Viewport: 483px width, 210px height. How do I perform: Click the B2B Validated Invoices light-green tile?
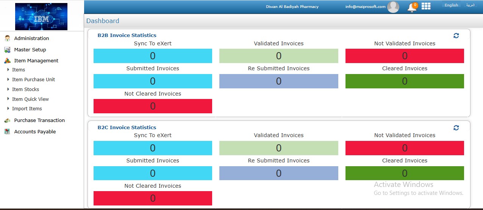coord(278,56)
